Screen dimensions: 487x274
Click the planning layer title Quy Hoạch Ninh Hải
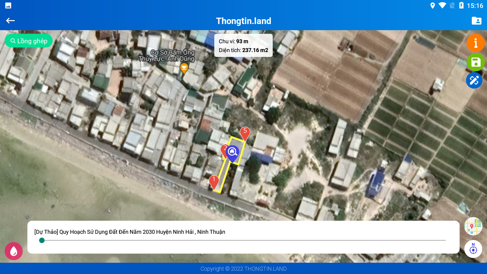click(x=130, y=232)
